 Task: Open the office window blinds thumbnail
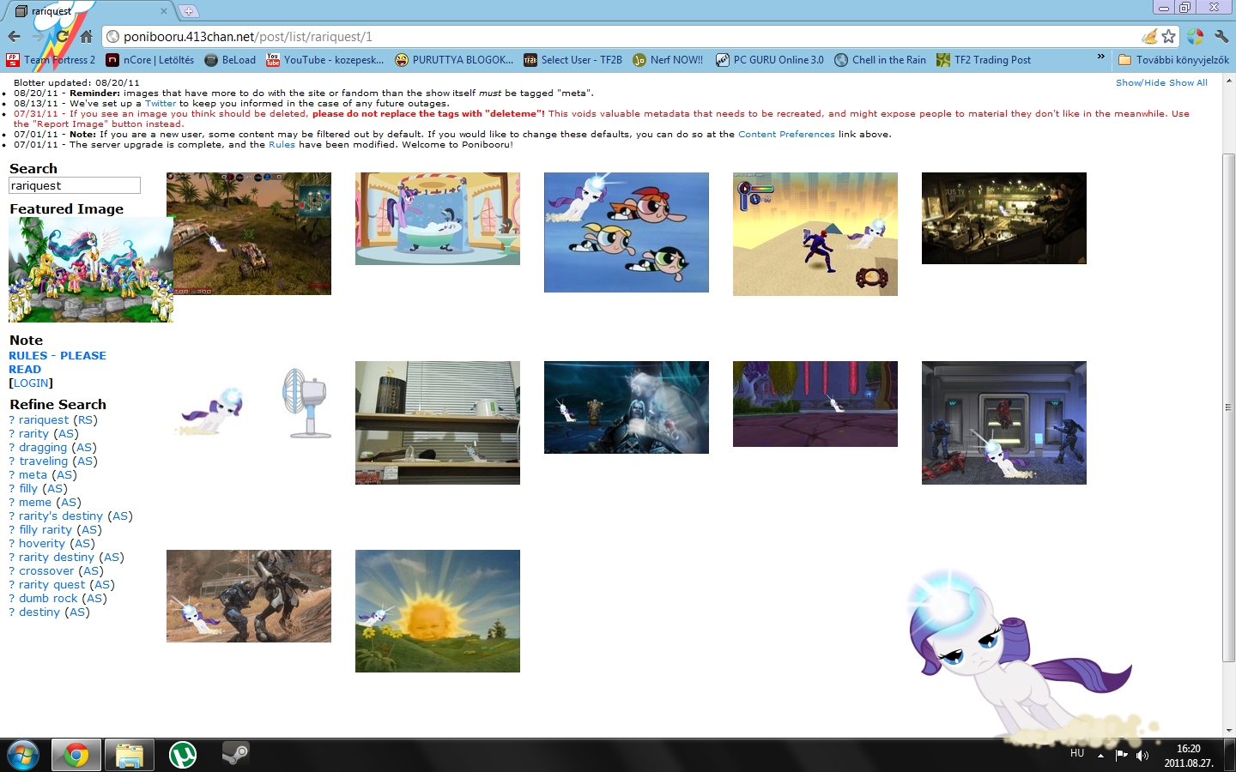tap(438, 423)
